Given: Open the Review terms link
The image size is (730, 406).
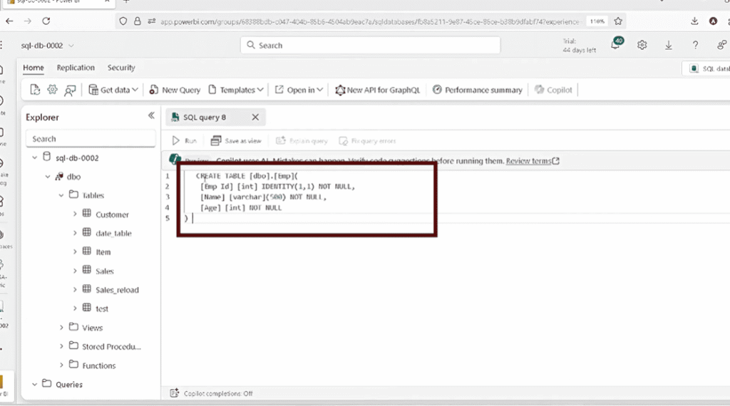Looking at the screenshot, I should (532, 161).
